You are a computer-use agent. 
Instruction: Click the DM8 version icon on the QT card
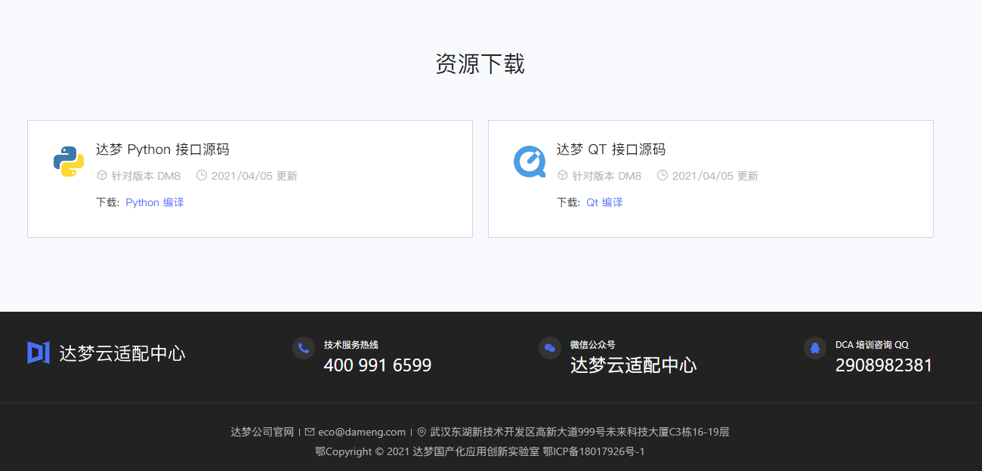click(563, 175)
